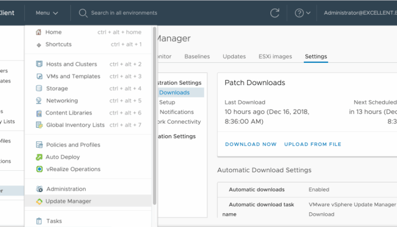Click the Shortcuts diamond icon
397x227 pixels.
pyautogui.click(x=39, y=45)
